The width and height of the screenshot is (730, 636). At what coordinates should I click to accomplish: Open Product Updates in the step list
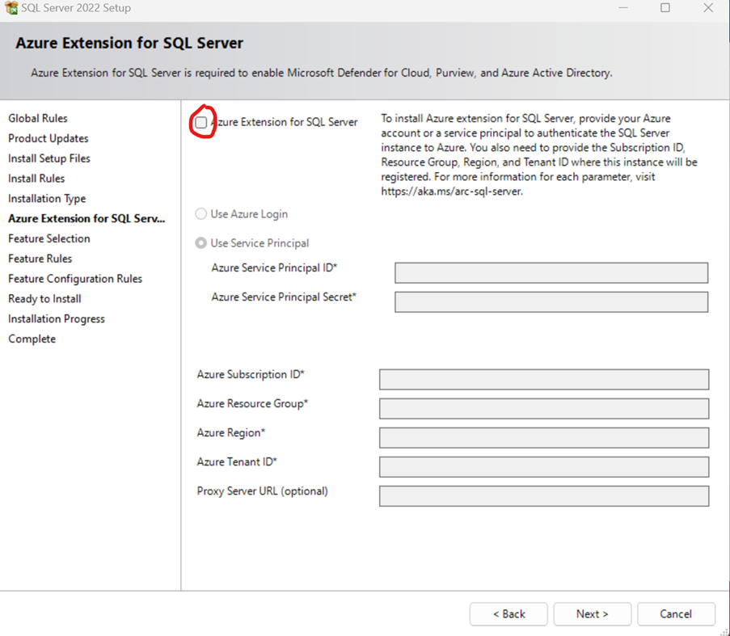[x=49, y=139]
